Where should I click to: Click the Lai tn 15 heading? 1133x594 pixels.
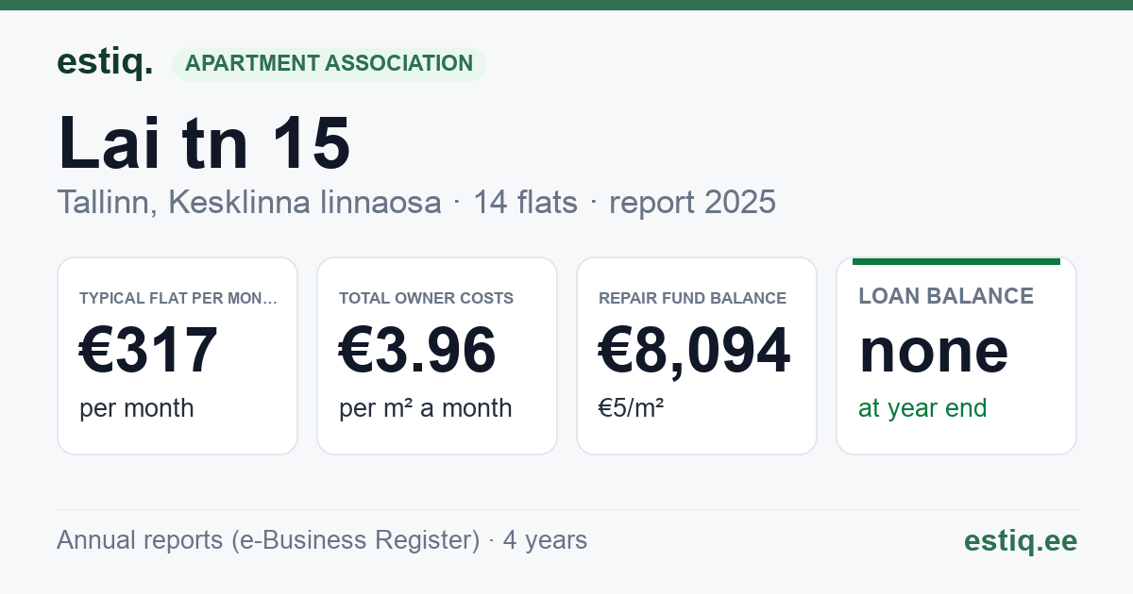204,143
